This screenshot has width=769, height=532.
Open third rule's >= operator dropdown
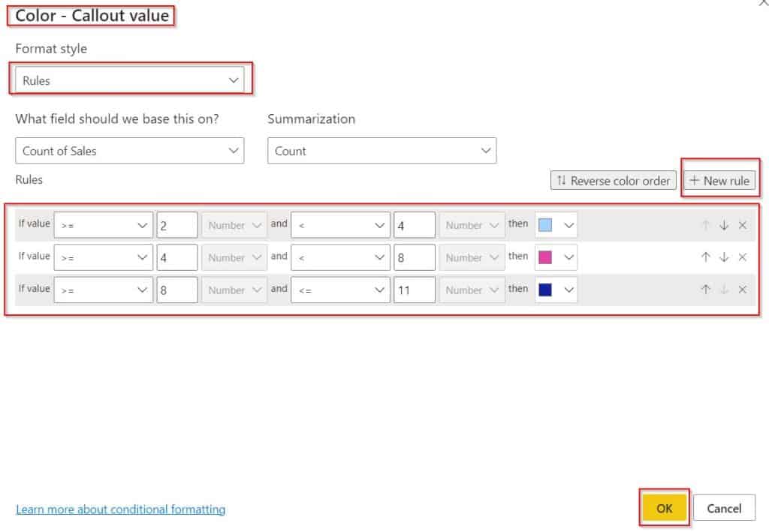coord(104,290)
